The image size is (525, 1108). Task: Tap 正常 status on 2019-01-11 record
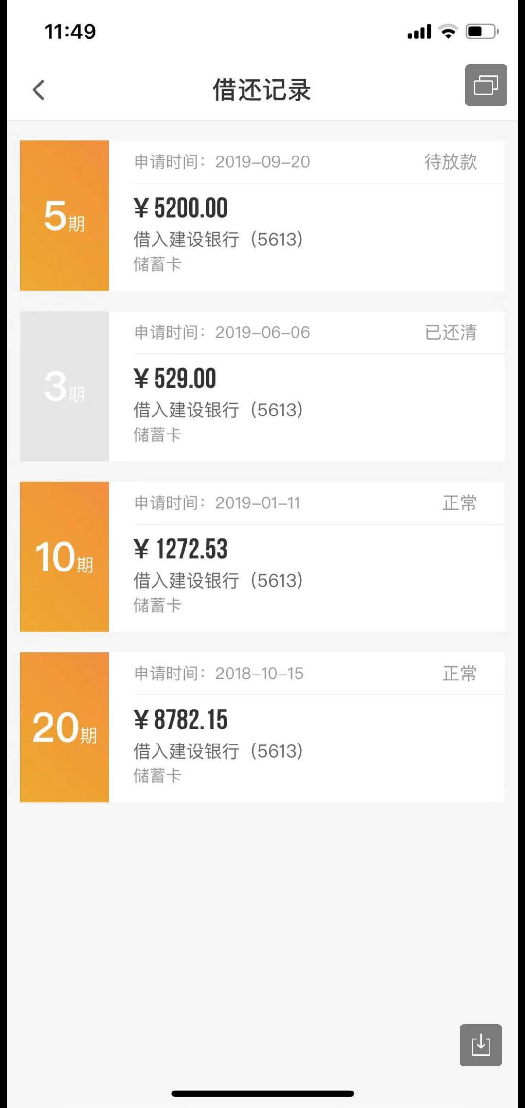pos(459,503)
